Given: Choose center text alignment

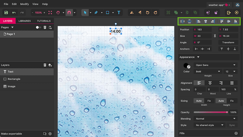Looking at the screenshot, I should pos(210,83).
